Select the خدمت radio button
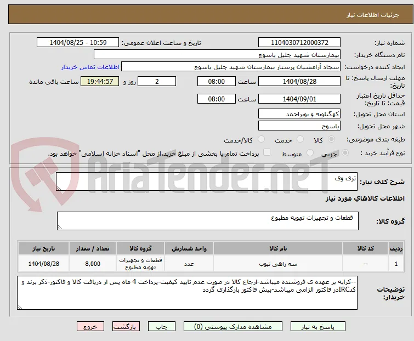The height and width of the screenshot is (341, 414). (300, 139)
